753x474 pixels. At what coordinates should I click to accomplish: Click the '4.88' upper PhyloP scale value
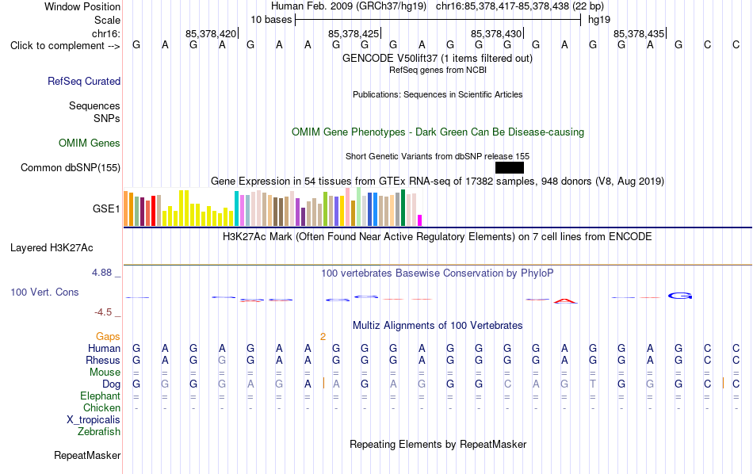point(101,273)
